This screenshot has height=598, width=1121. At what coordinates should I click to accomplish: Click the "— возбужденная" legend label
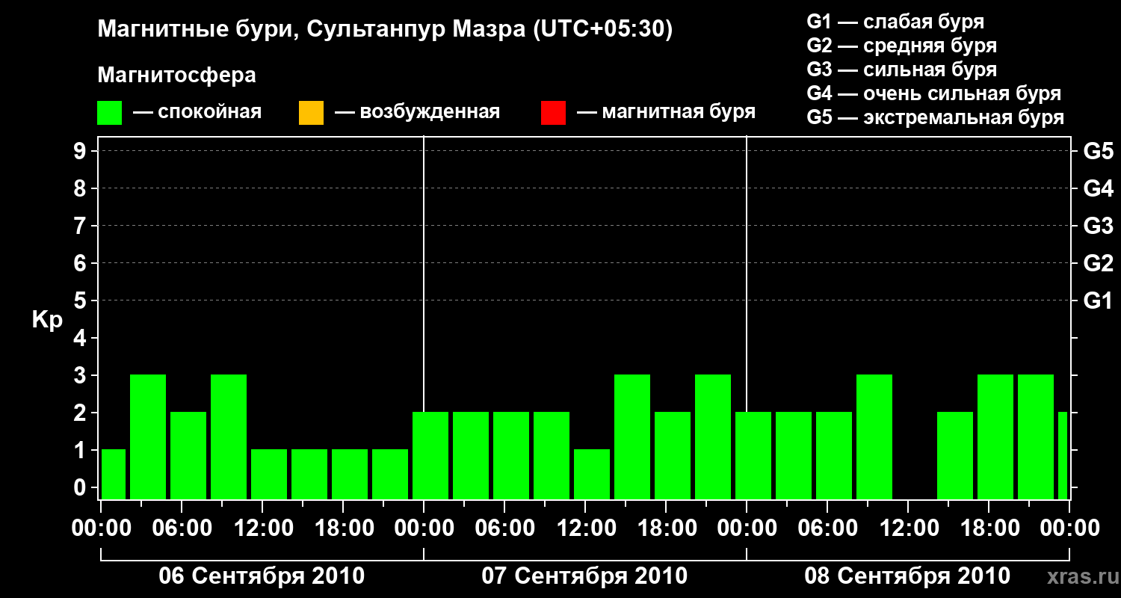click(418, 113)
